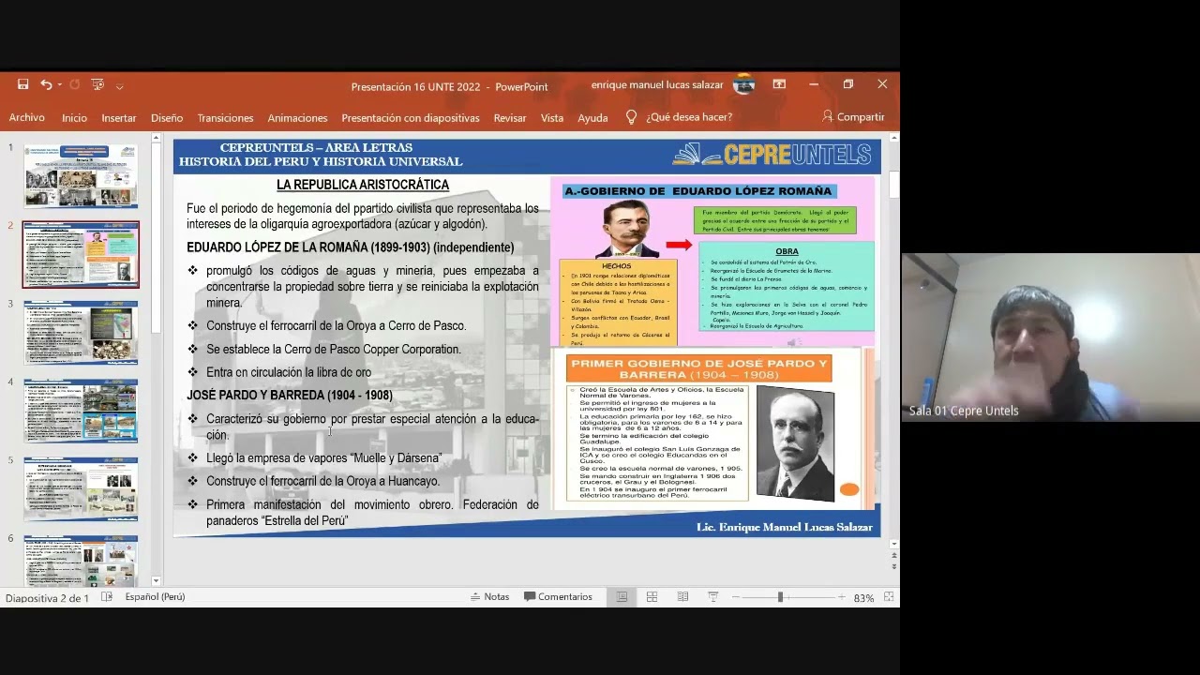Open the Archivo menu
This screenshot has height=675, width=1200.
(x=27, y=117)
